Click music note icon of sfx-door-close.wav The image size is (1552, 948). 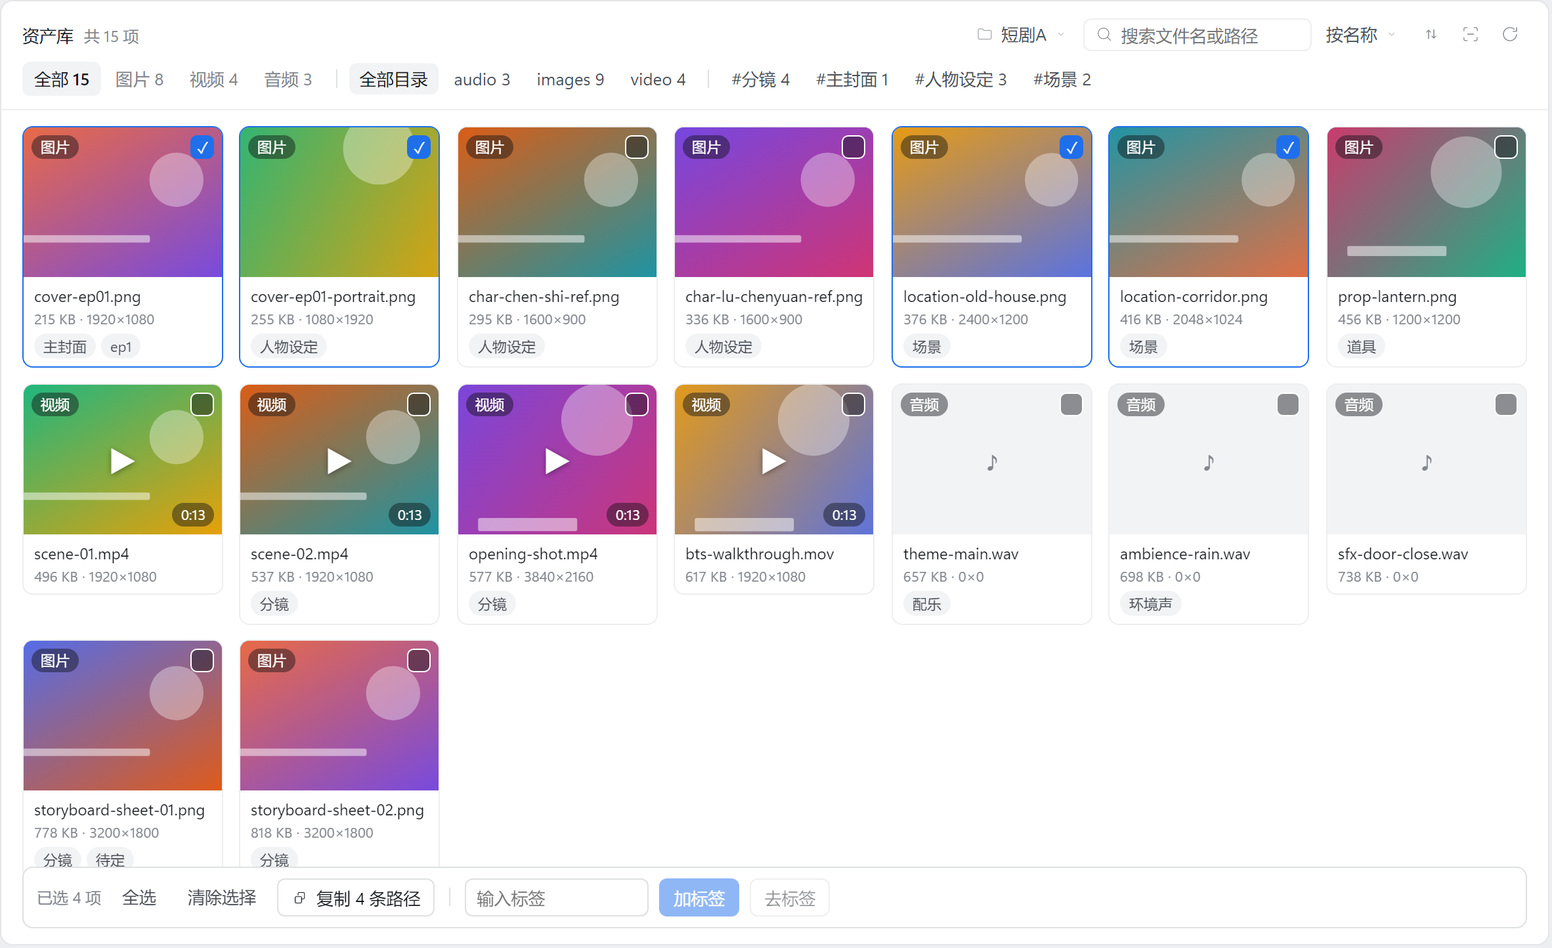coord(1427,462)
